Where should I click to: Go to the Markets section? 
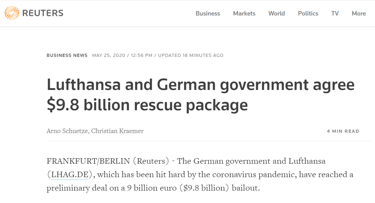pos(244,13)
